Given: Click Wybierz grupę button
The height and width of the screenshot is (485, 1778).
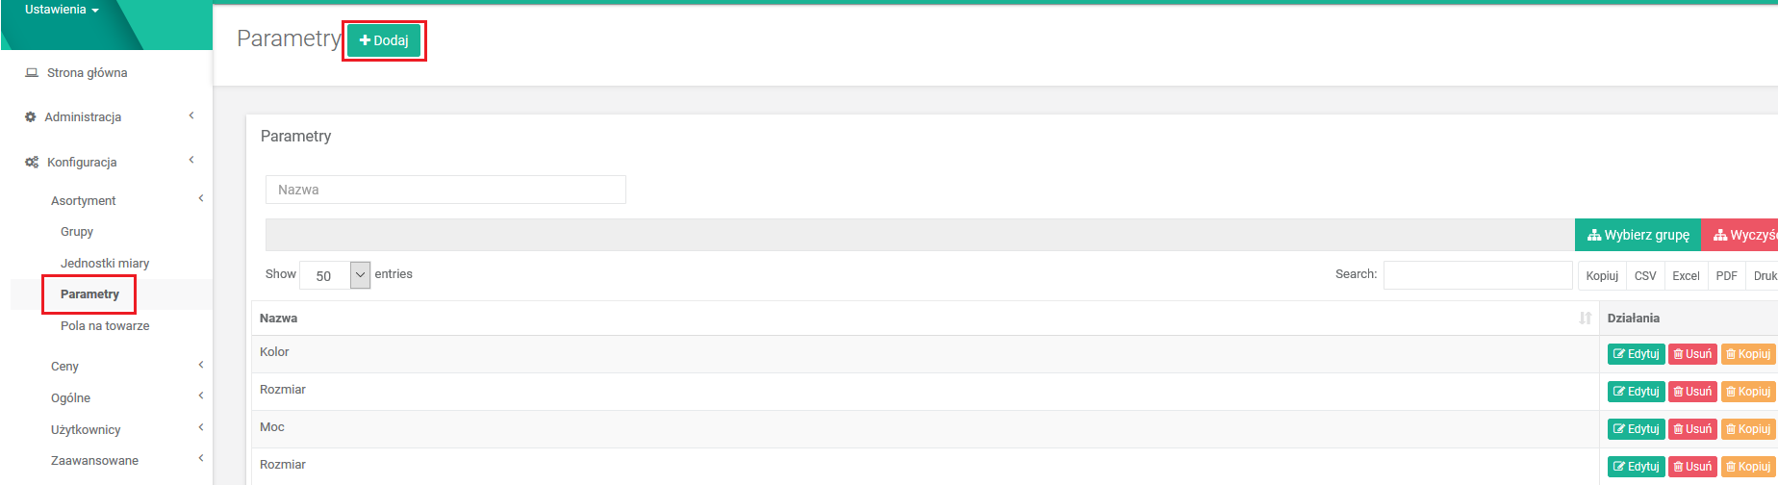Looking at the screenshot, I should tap(1638, 236).
